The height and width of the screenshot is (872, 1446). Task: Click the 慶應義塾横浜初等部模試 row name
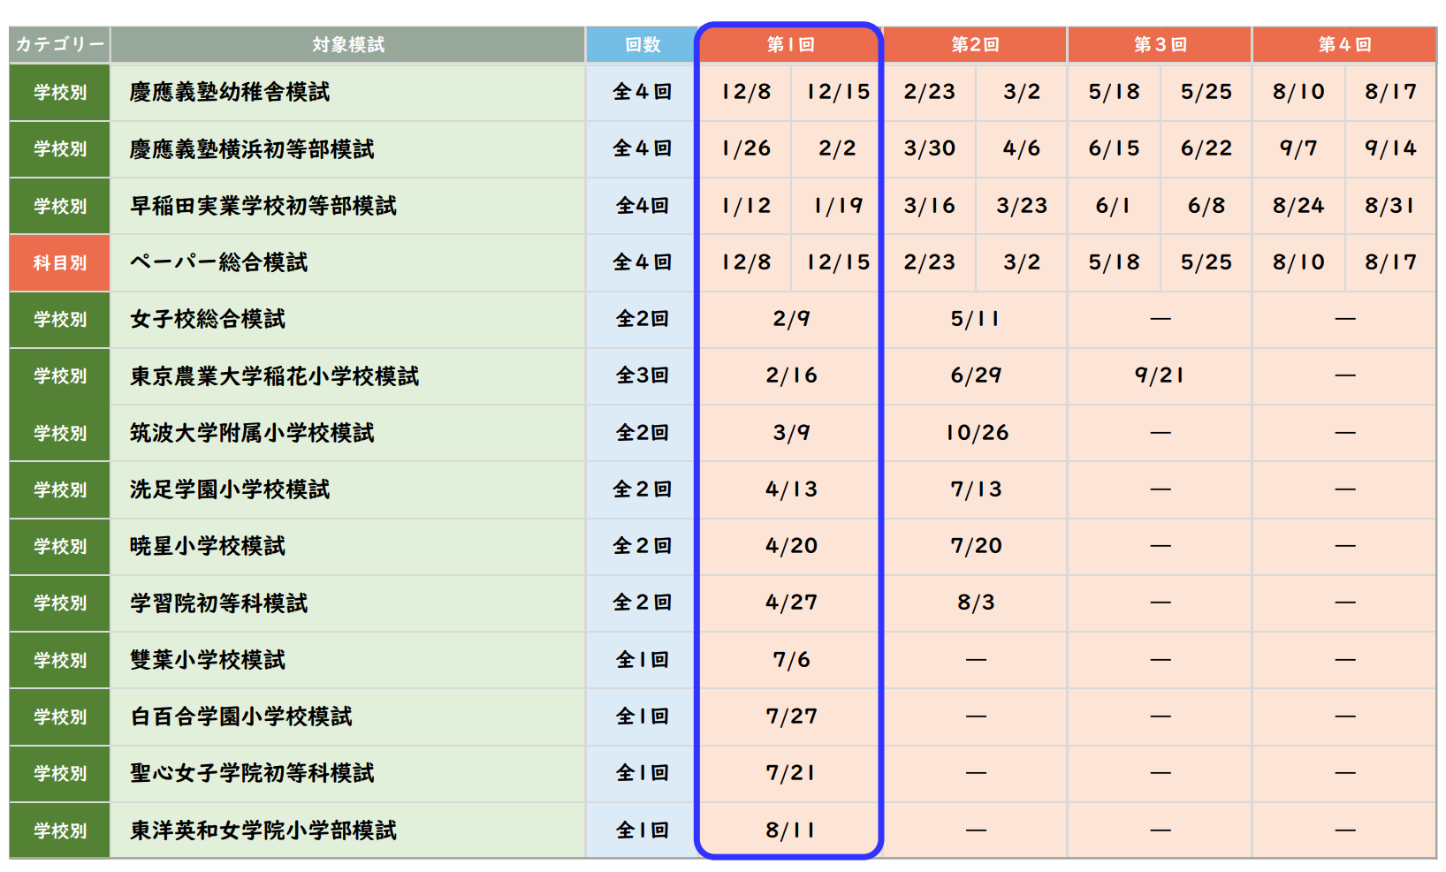pos(252,148)
